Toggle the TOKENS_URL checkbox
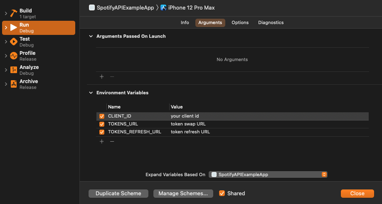The width and height of the screenshot is (382, 204). pyautogui.click(x=102, y=124)
